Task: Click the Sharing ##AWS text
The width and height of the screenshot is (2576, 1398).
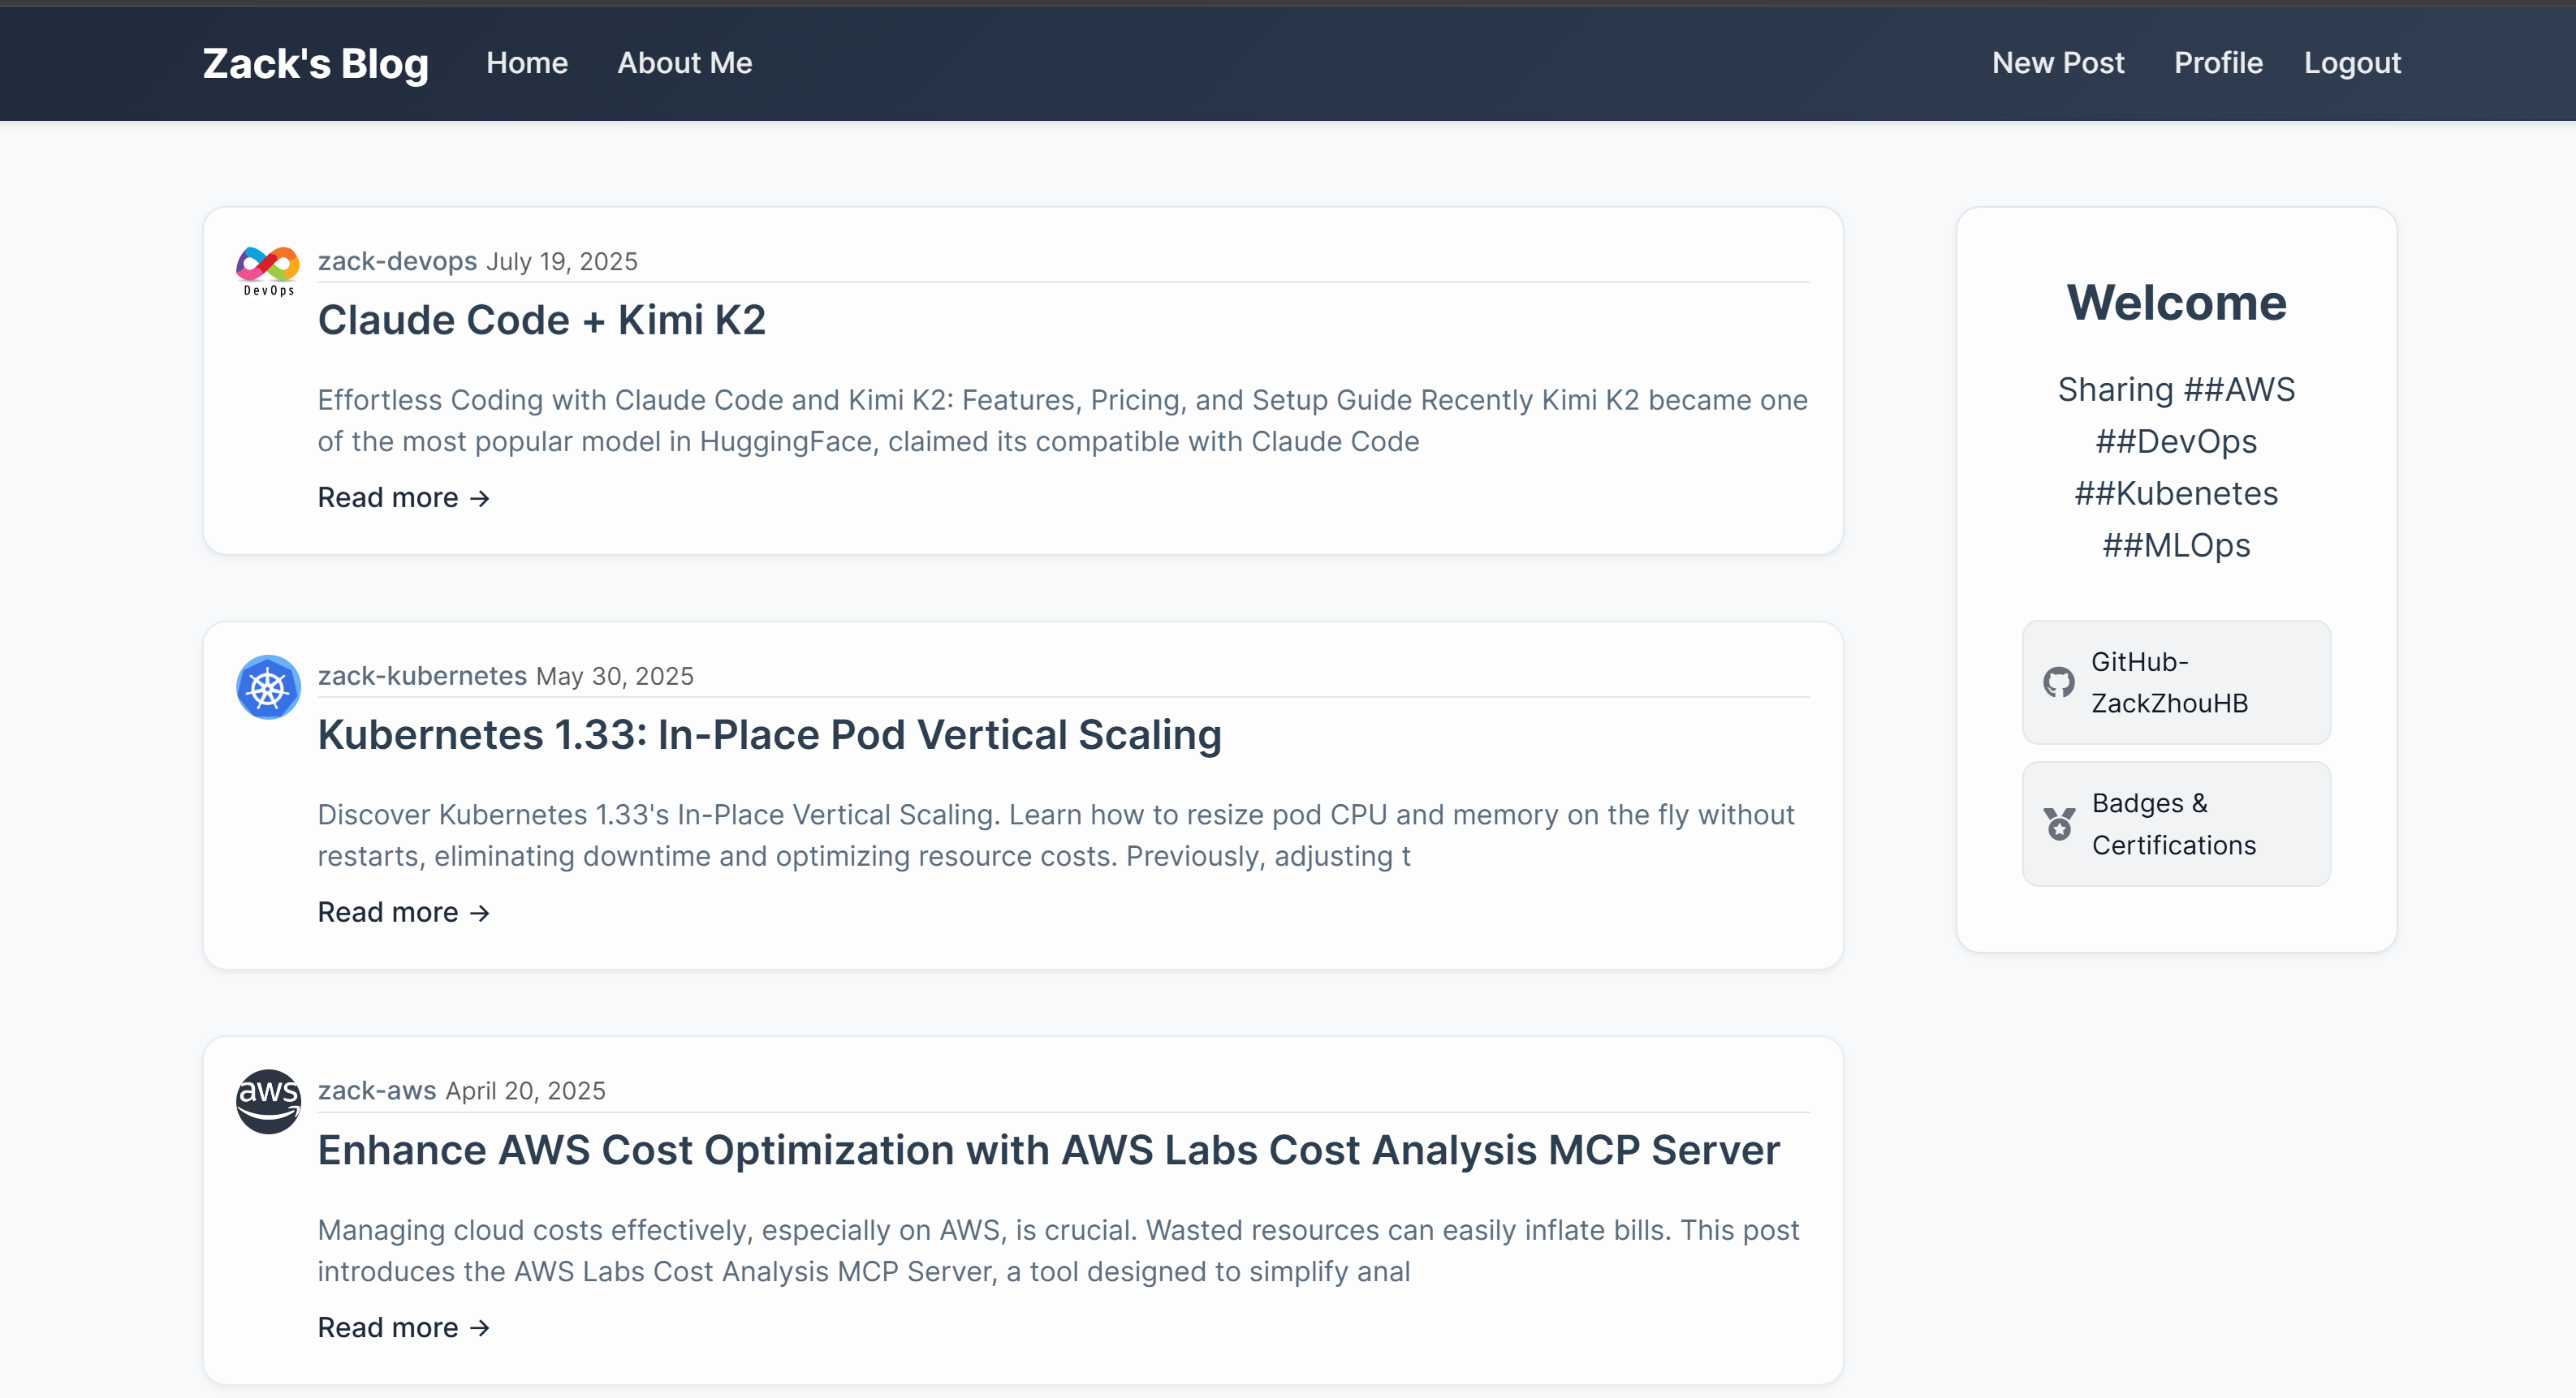Action: 2176,389
